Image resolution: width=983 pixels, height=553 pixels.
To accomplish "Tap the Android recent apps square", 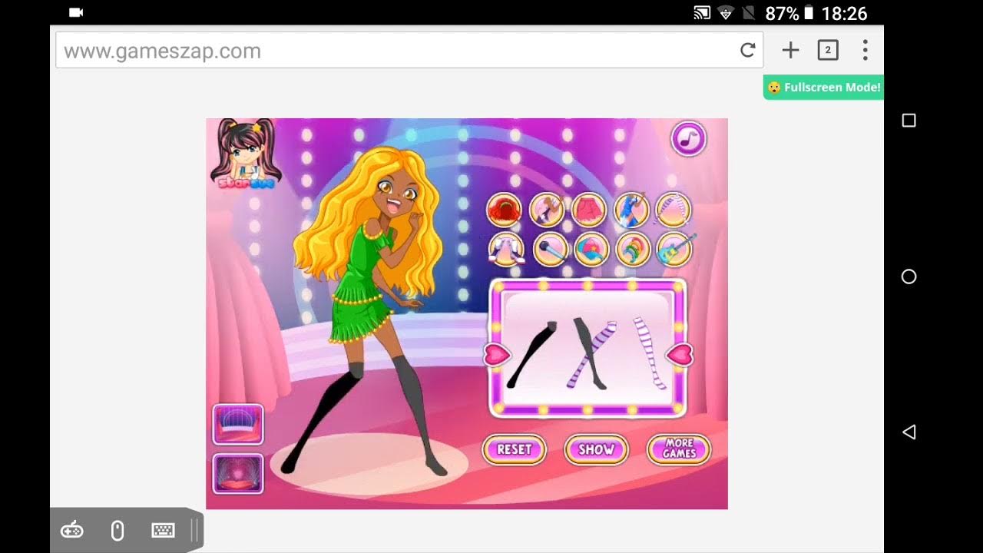I will [x=909, y=121].
